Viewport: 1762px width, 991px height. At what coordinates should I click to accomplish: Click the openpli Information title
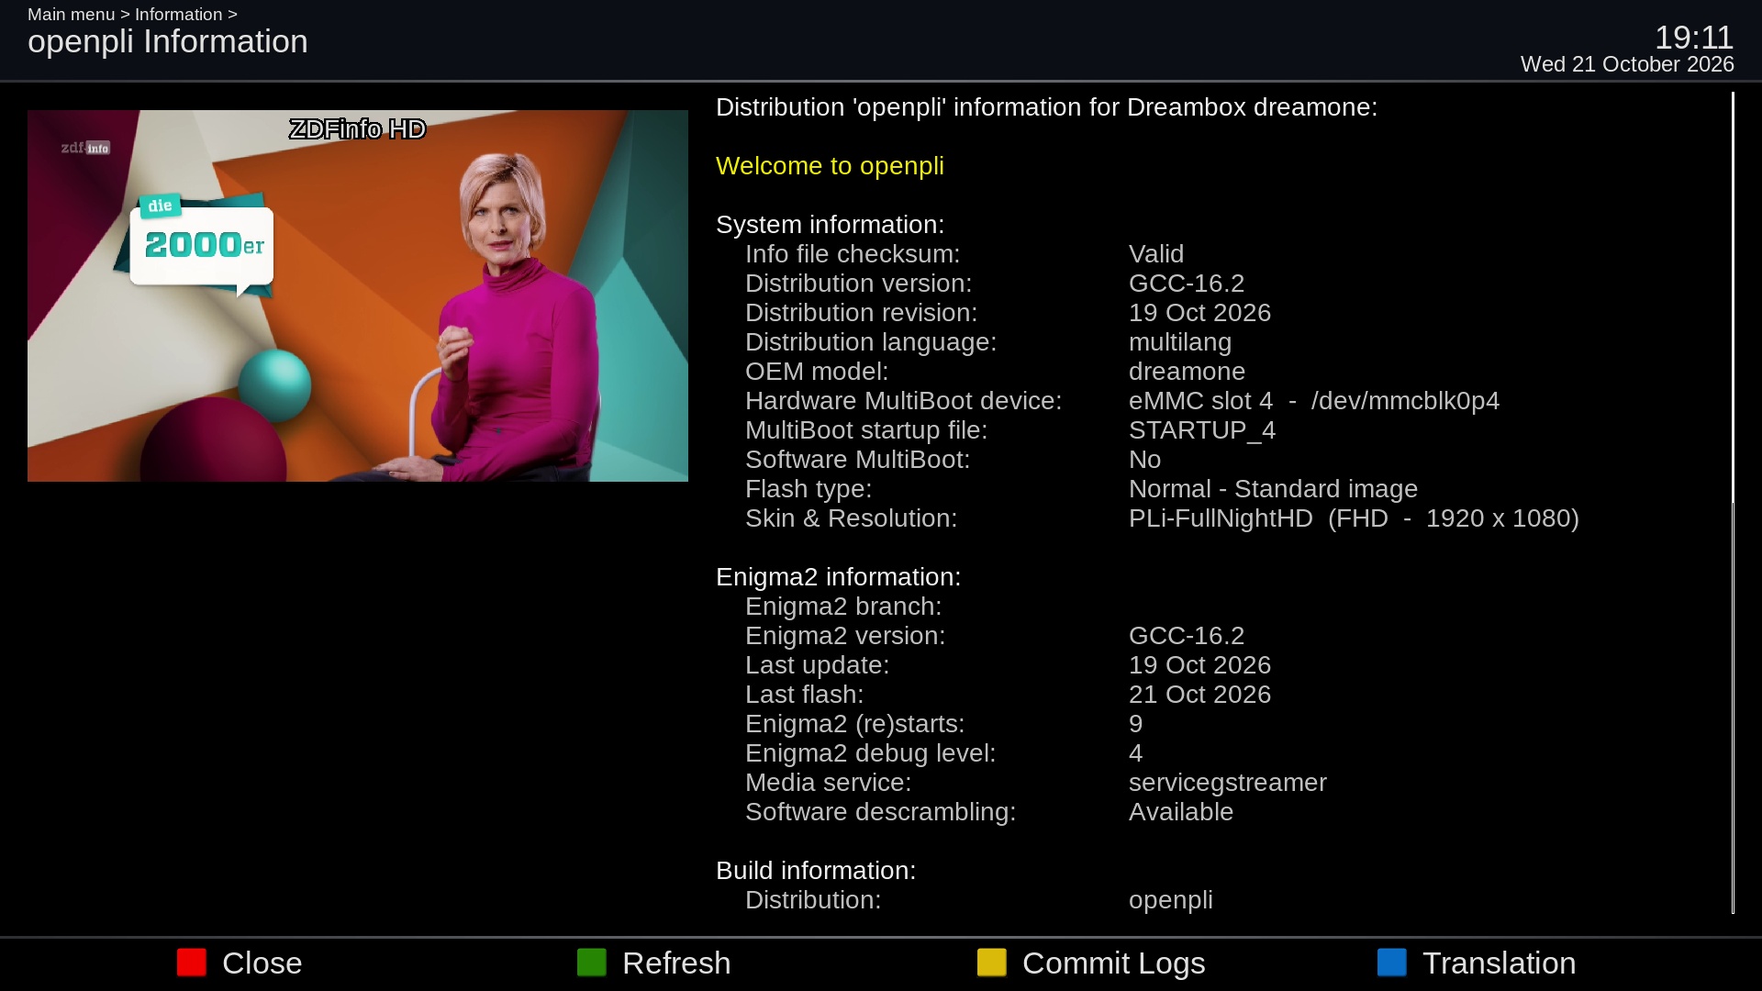pyautogui.click(x=168, y=41)
